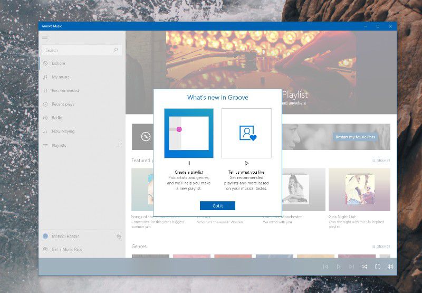The height and width of the screenshot is (293, 422).
Task: Maximize the Groove Music window
Action: pos(378,26)
